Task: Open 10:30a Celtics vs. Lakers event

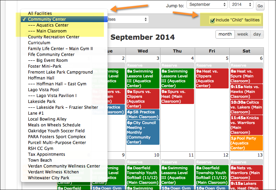Action: [247, 107]
